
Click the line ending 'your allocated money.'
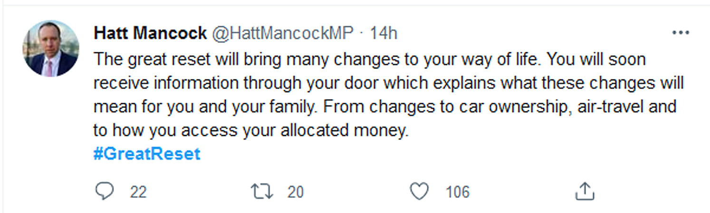[x=251, y=130]
